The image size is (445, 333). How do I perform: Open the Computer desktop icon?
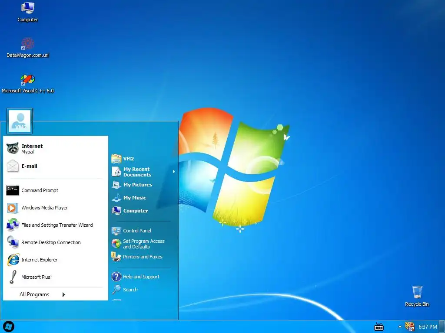tap(27, 12)
